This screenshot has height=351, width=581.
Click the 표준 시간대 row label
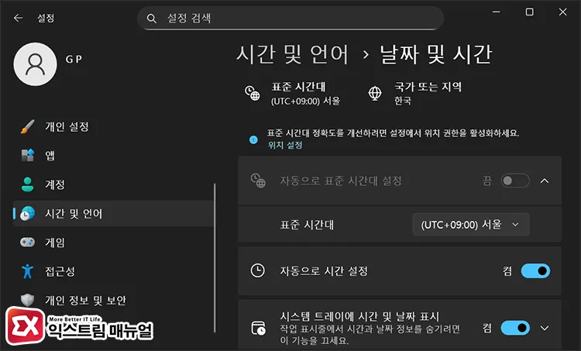click(308, 225)
